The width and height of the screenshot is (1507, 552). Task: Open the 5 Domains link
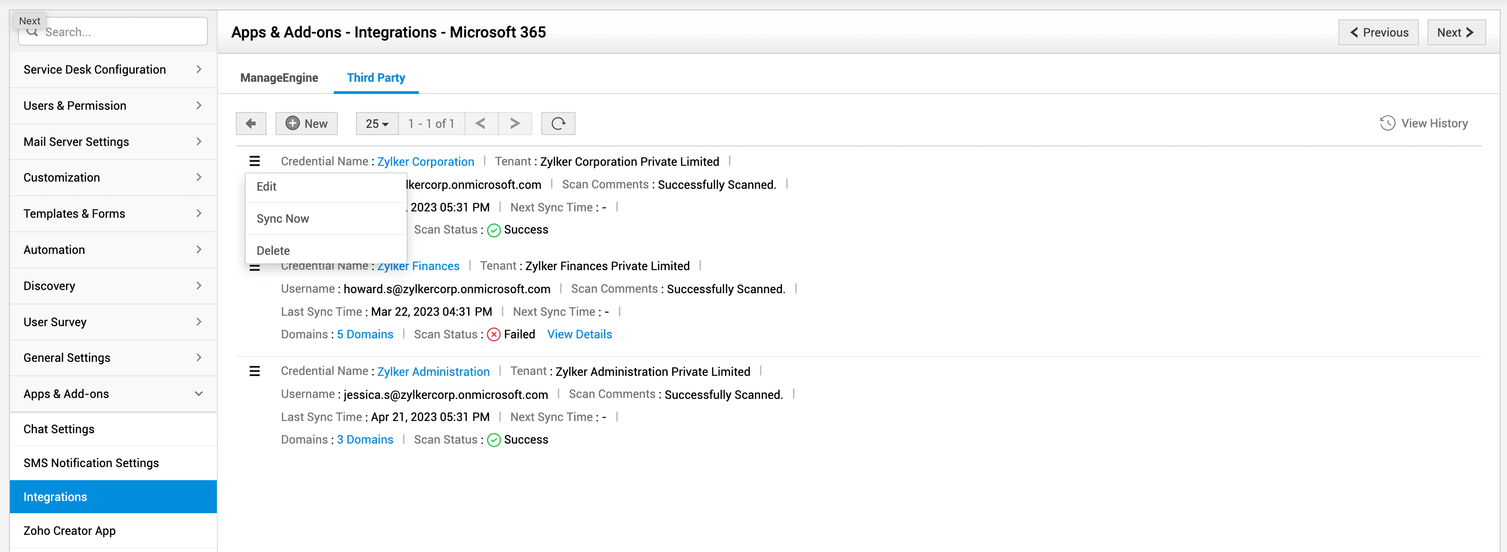click(365, 334)
